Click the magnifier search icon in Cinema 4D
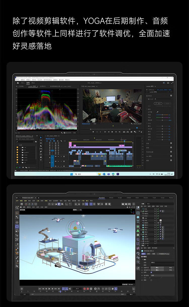Image resolution: width=189 pixels, height=307 pixels. [x=17, y=208]
